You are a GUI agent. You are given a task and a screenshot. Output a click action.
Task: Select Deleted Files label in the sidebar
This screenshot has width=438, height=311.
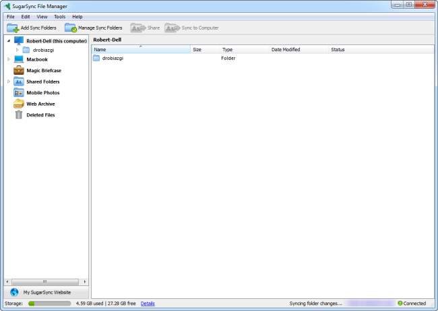click(x=40, y=114)
